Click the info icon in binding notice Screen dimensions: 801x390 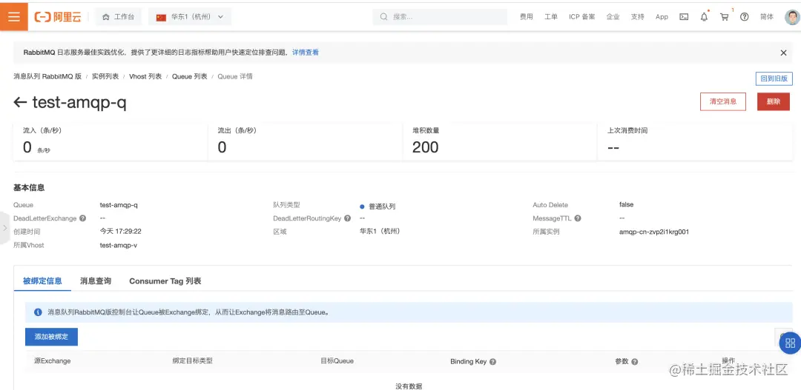click(x=38, y=312)
